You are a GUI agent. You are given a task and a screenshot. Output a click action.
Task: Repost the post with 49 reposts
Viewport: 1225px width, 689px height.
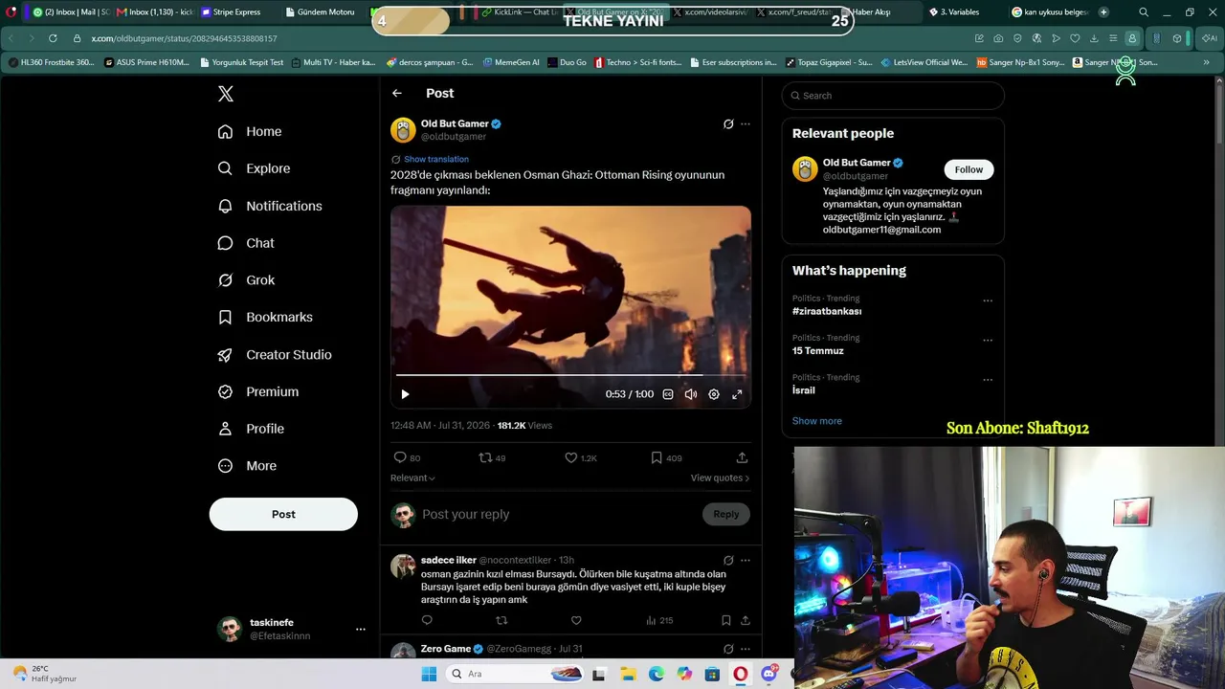coord(492,457)
